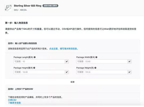Click the Package Weight help icon

click(x=95, y=68)
